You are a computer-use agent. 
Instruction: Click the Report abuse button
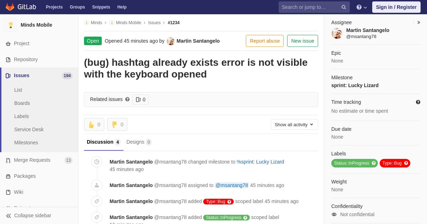click(x=265, y=41)
